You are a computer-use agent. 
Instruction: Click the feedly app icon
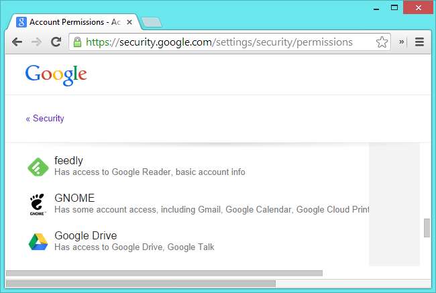38,166
